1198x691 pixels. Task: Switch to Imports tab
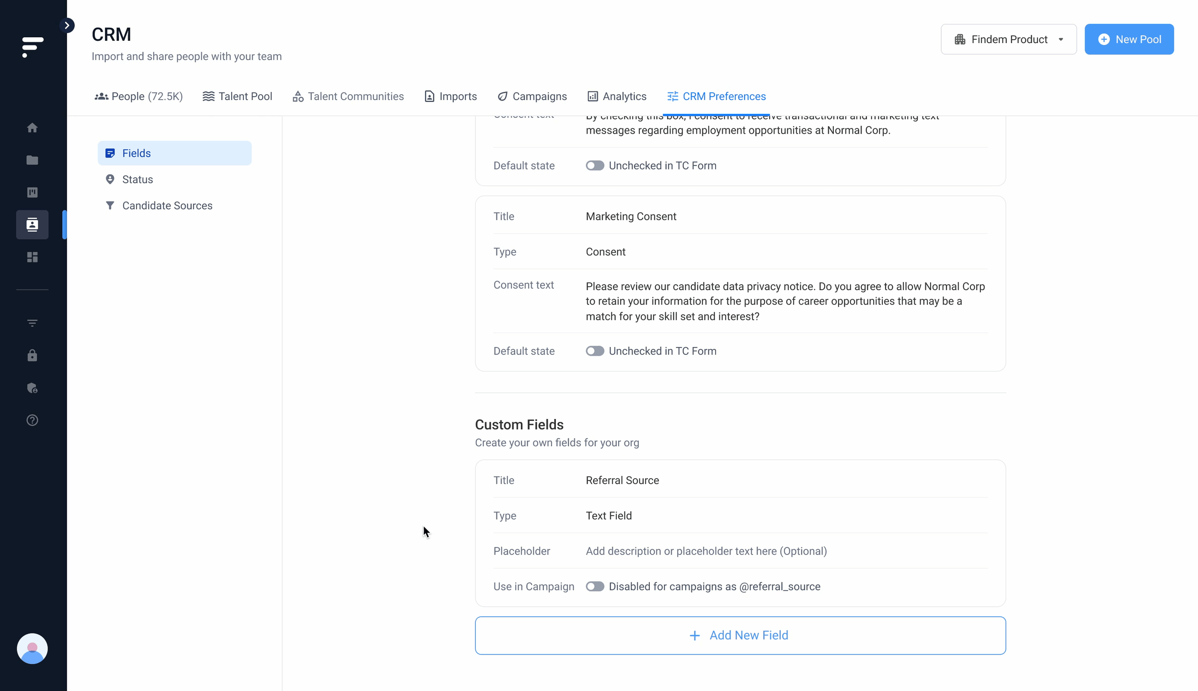pyautogui.click(x=450, y=96)
